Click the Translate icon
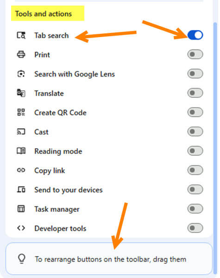The image size is (220, 278). point(21,93)
